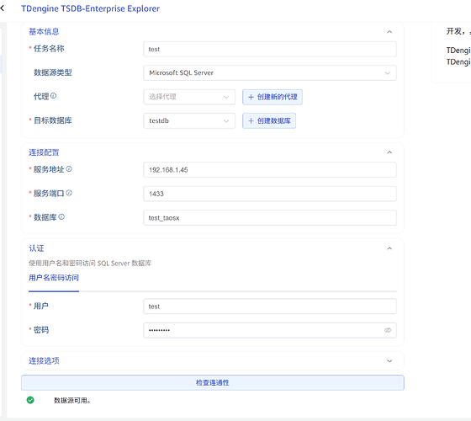This screenshot has width=471, height=421.
Task: Click the 基本信息 section title
Action: [x=44, y=32]
